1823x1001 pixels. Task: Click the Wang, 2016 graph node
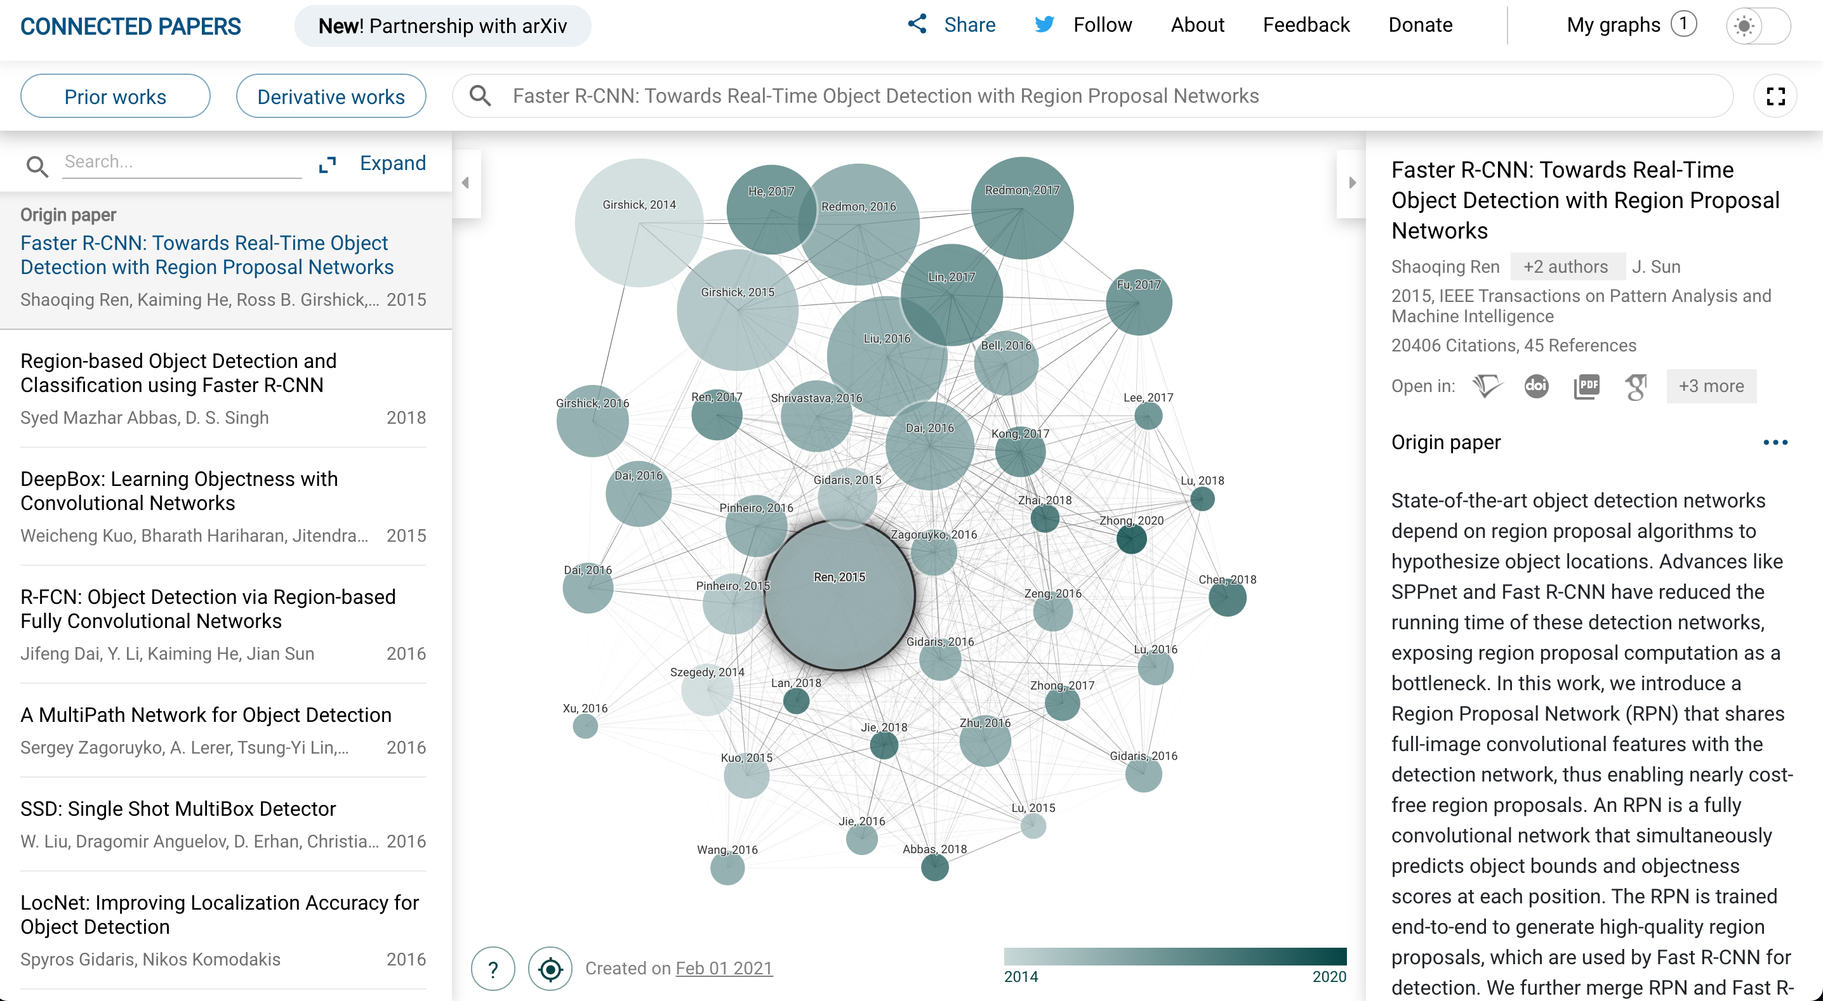click(727, 868)
